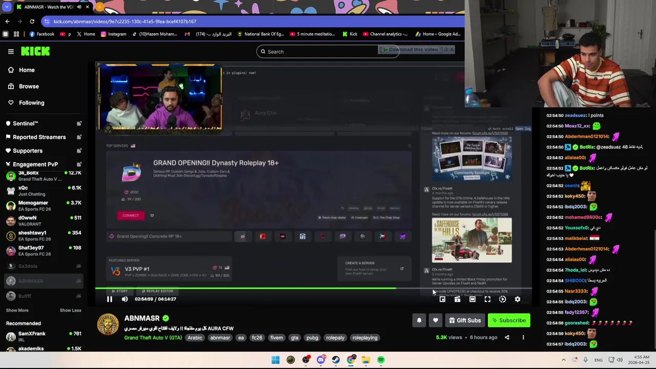The height and width of the screenshot is (369, 656).
Task: Open Steam from the taskbar
Action: tap(336, 360)
